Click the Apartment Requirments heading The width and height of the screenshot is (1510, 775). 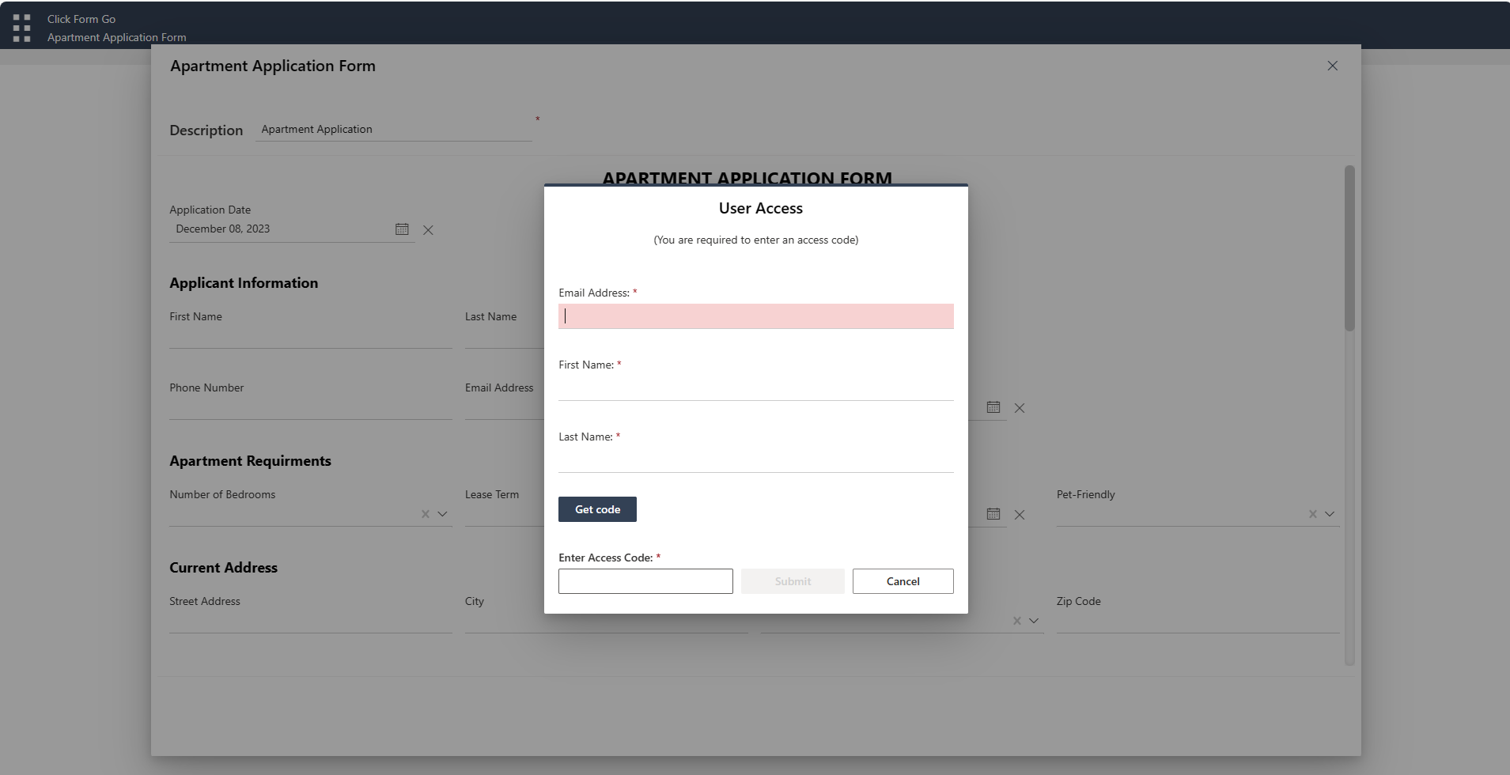[x=250, y=461]
